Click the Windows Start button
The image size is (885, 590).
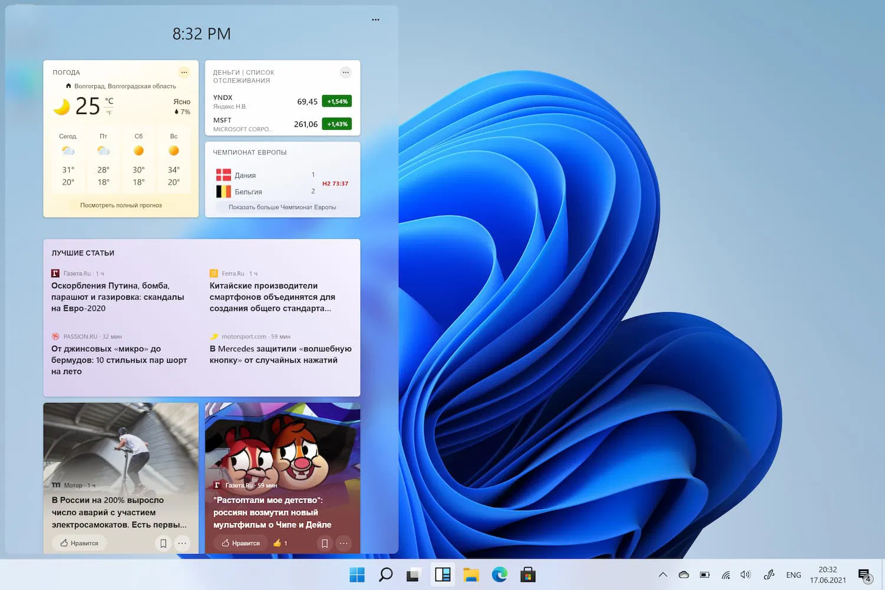click(x=357, y=575)
